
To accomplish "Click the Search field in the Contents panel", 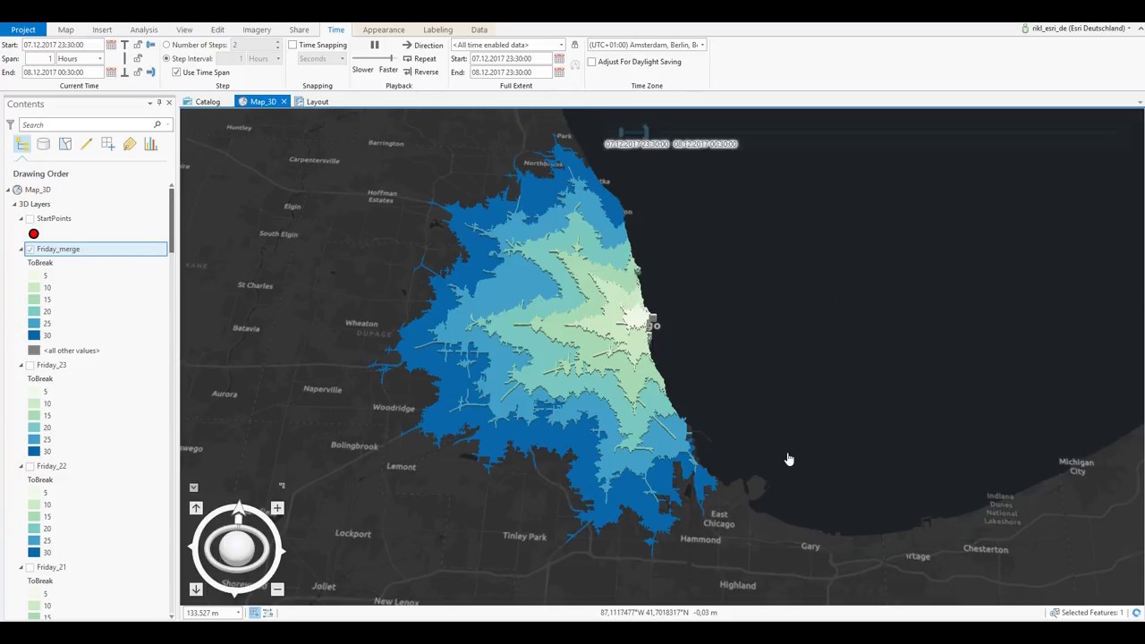I will coord(85,124).
